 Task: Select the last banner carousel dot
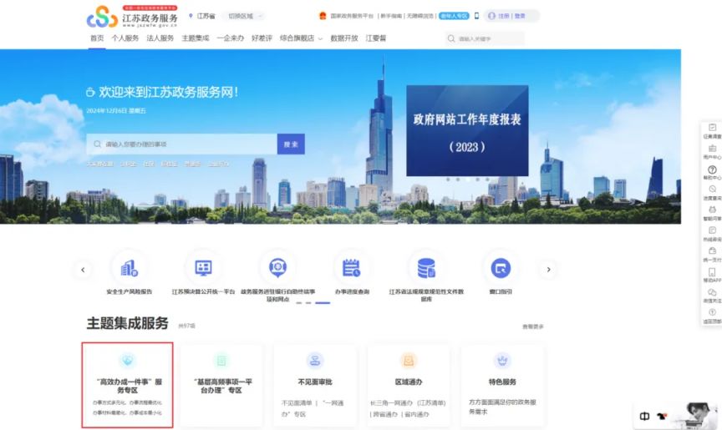(x=487, y=180)
